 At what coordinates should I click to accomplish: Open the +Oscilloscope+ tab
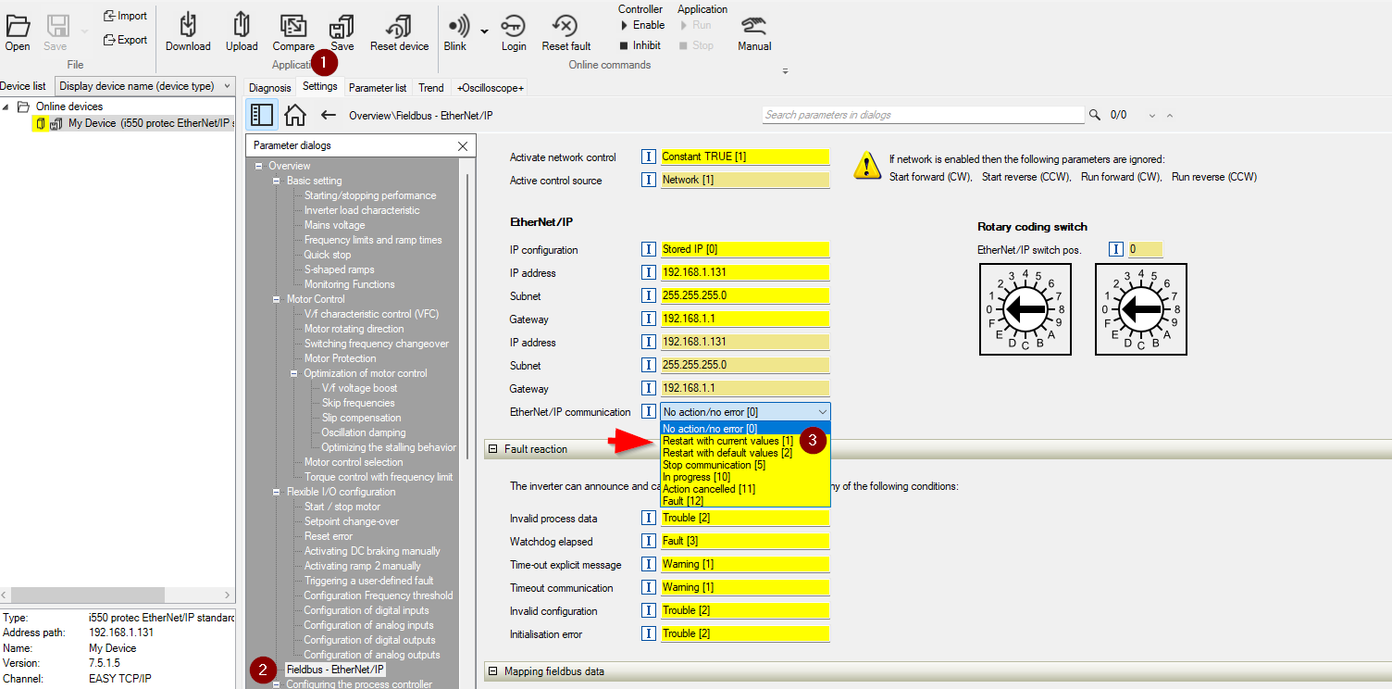pos(491,88)
